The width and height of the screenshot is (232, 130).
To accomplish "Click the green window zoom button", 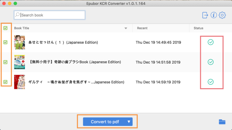I will pos(15,3).
